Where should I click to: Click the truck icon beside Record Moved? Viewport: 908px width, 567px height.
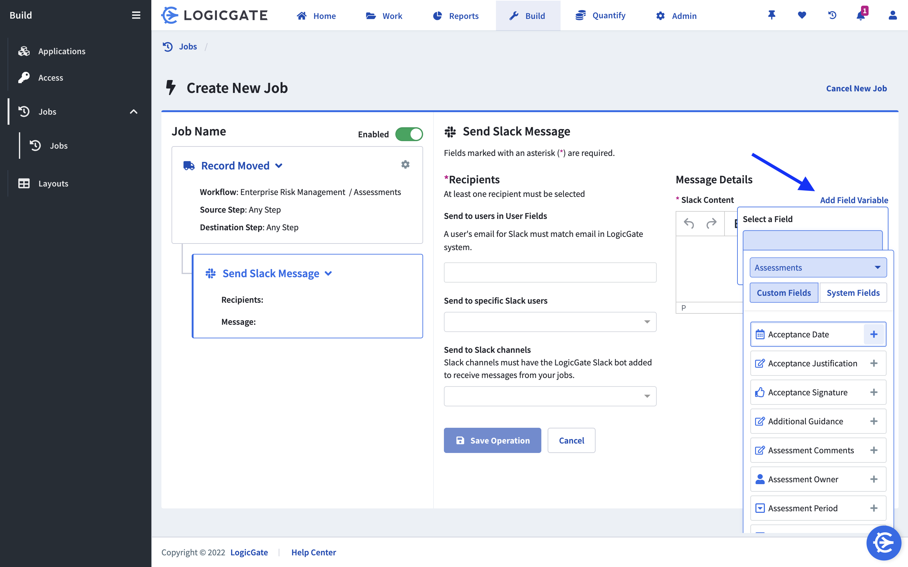coord(189,166)
